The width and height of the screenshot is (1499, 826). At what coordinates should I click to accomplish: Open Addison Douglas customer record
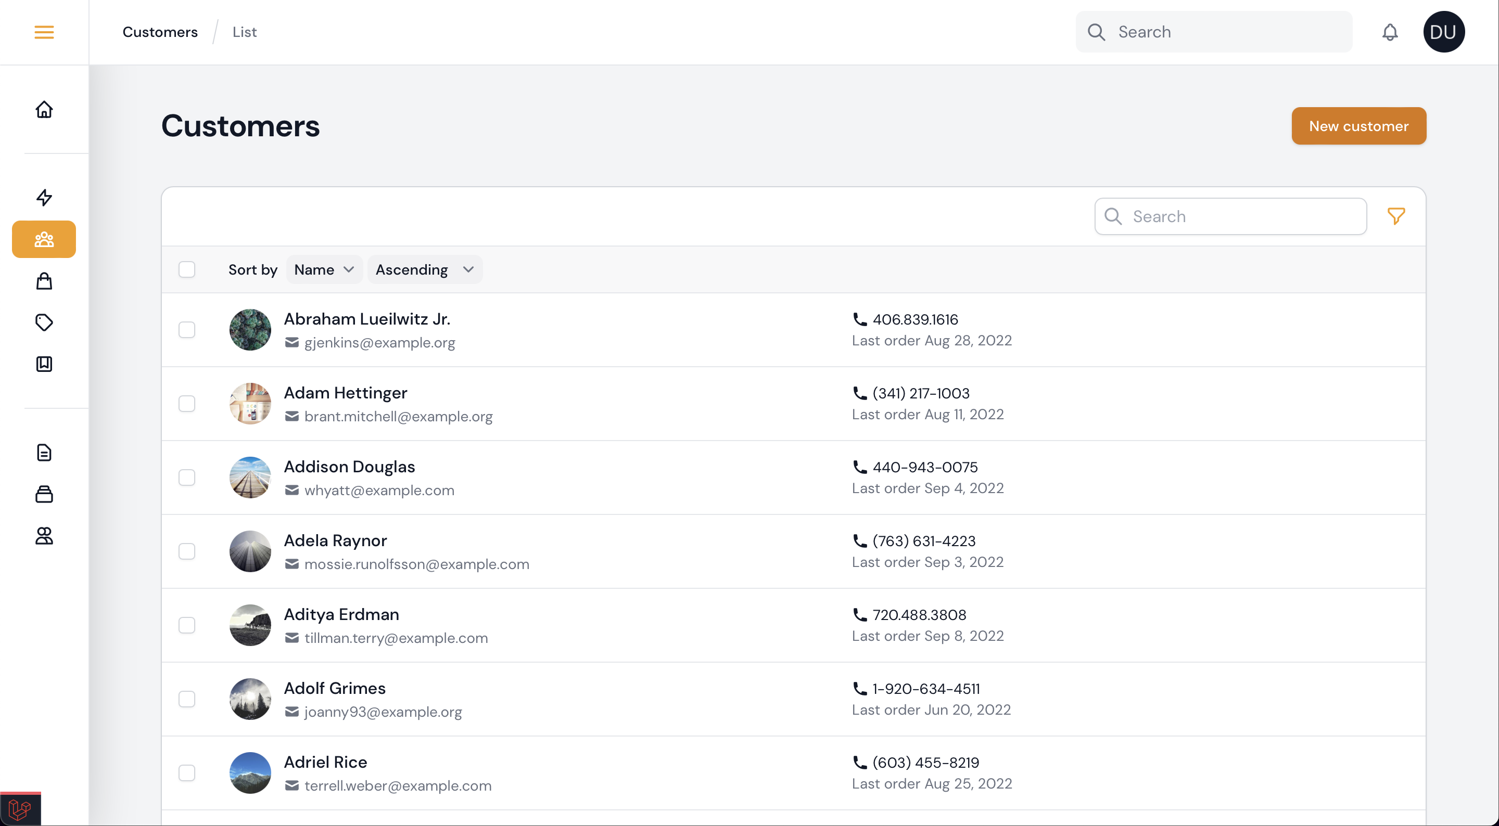349,467
